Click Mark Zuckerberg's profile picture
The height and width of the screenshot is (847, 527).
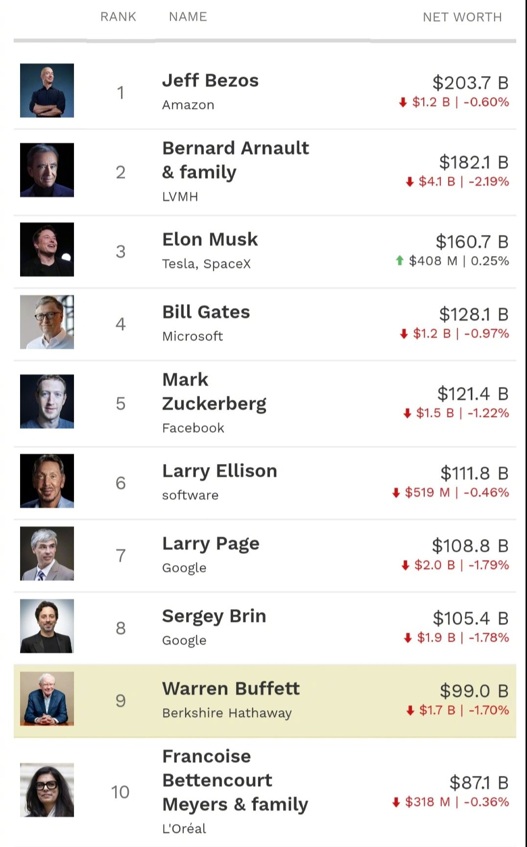(x=47, y=401)
